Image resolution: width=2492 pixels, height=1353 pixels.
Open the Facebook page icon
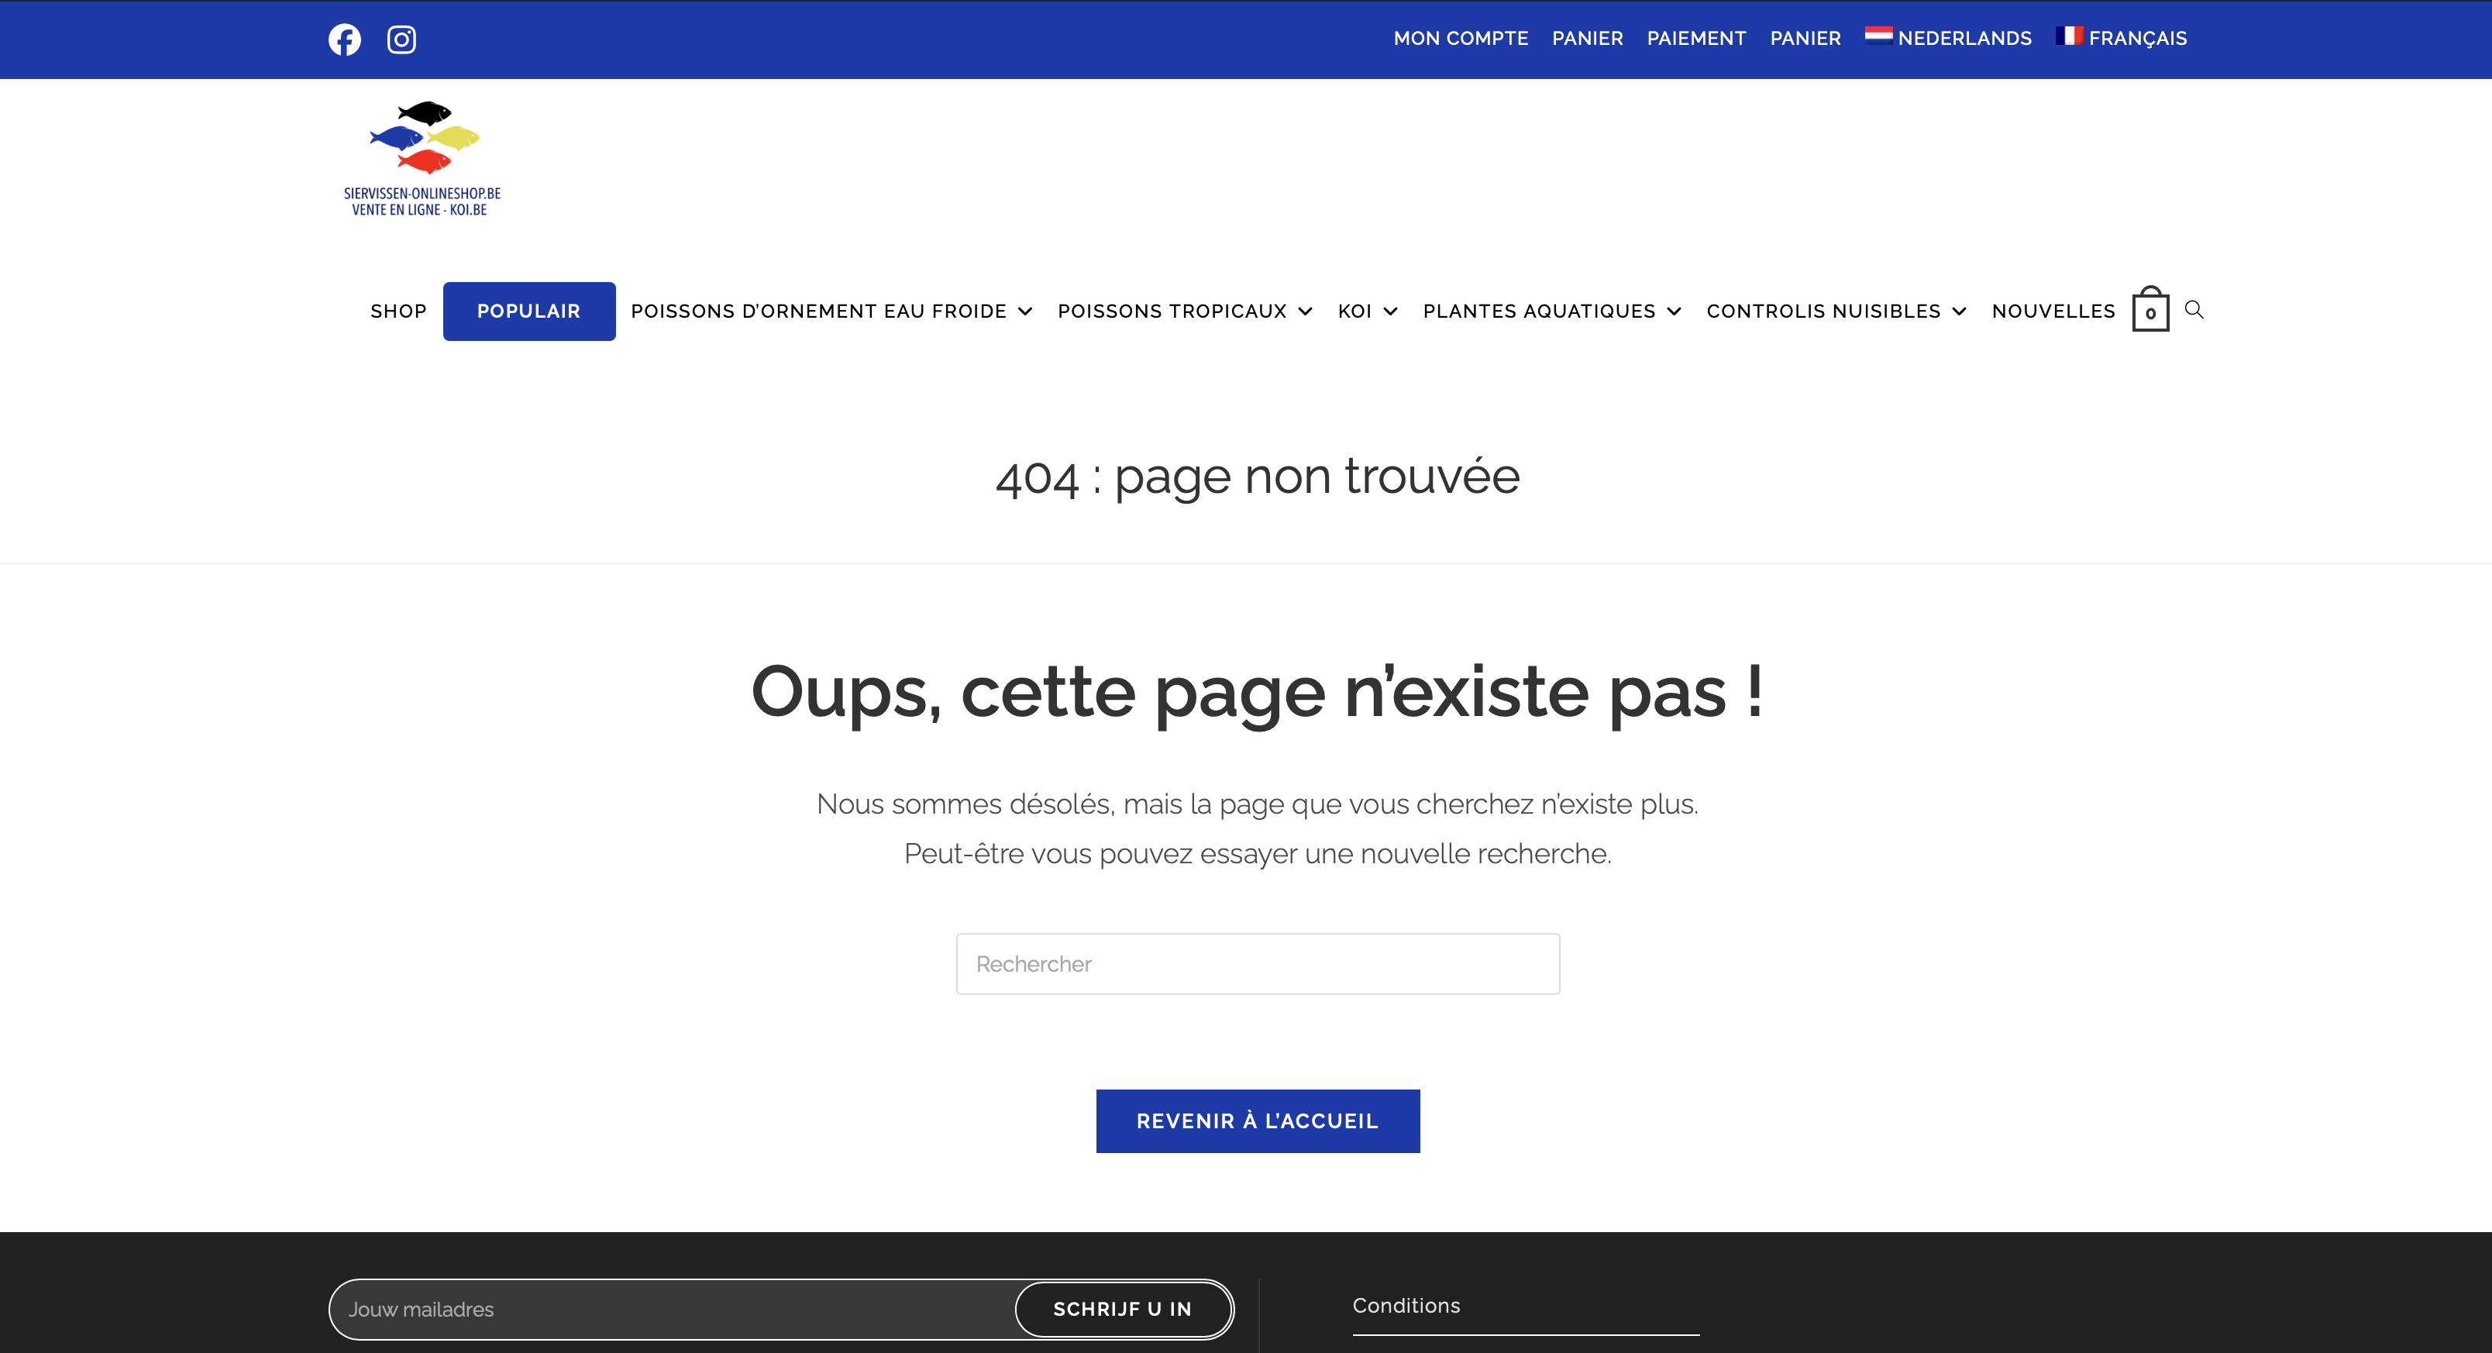pos(344,39)
